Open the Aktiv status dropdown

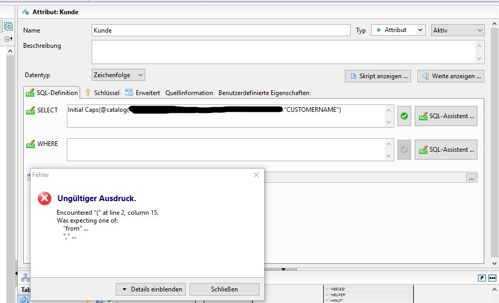[457, 30]
